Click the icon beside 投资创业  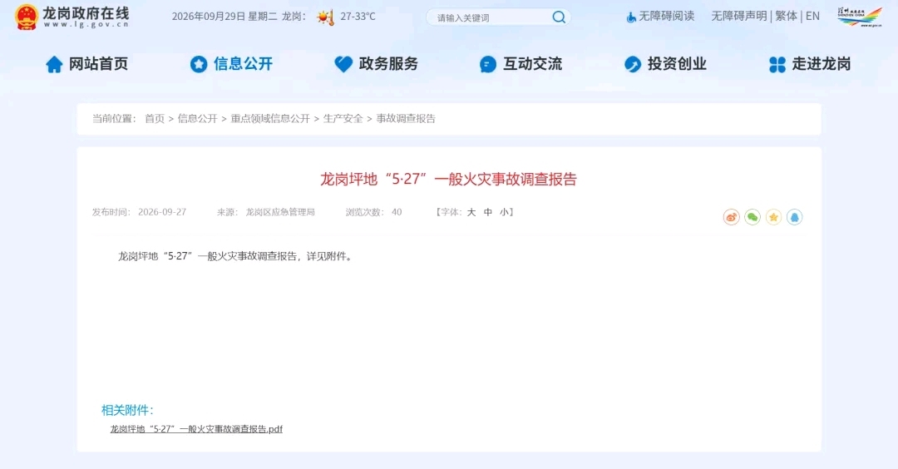click(x=632, y=64)
